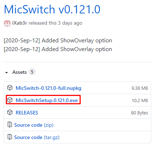
Task: Open the iXab3r profile link
Action: (20, 23)
